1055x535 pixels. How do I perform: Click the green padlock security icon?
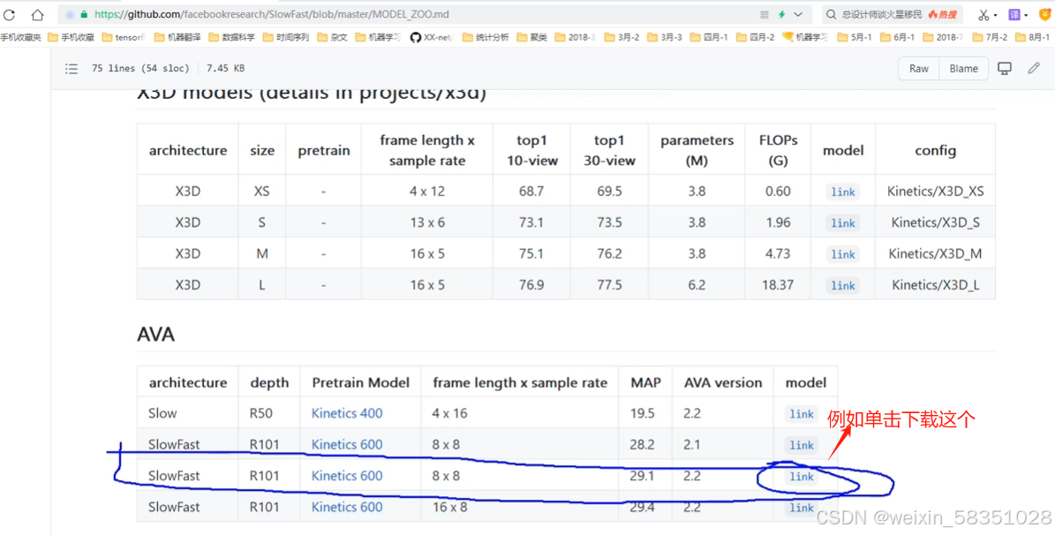coord(84,14)
